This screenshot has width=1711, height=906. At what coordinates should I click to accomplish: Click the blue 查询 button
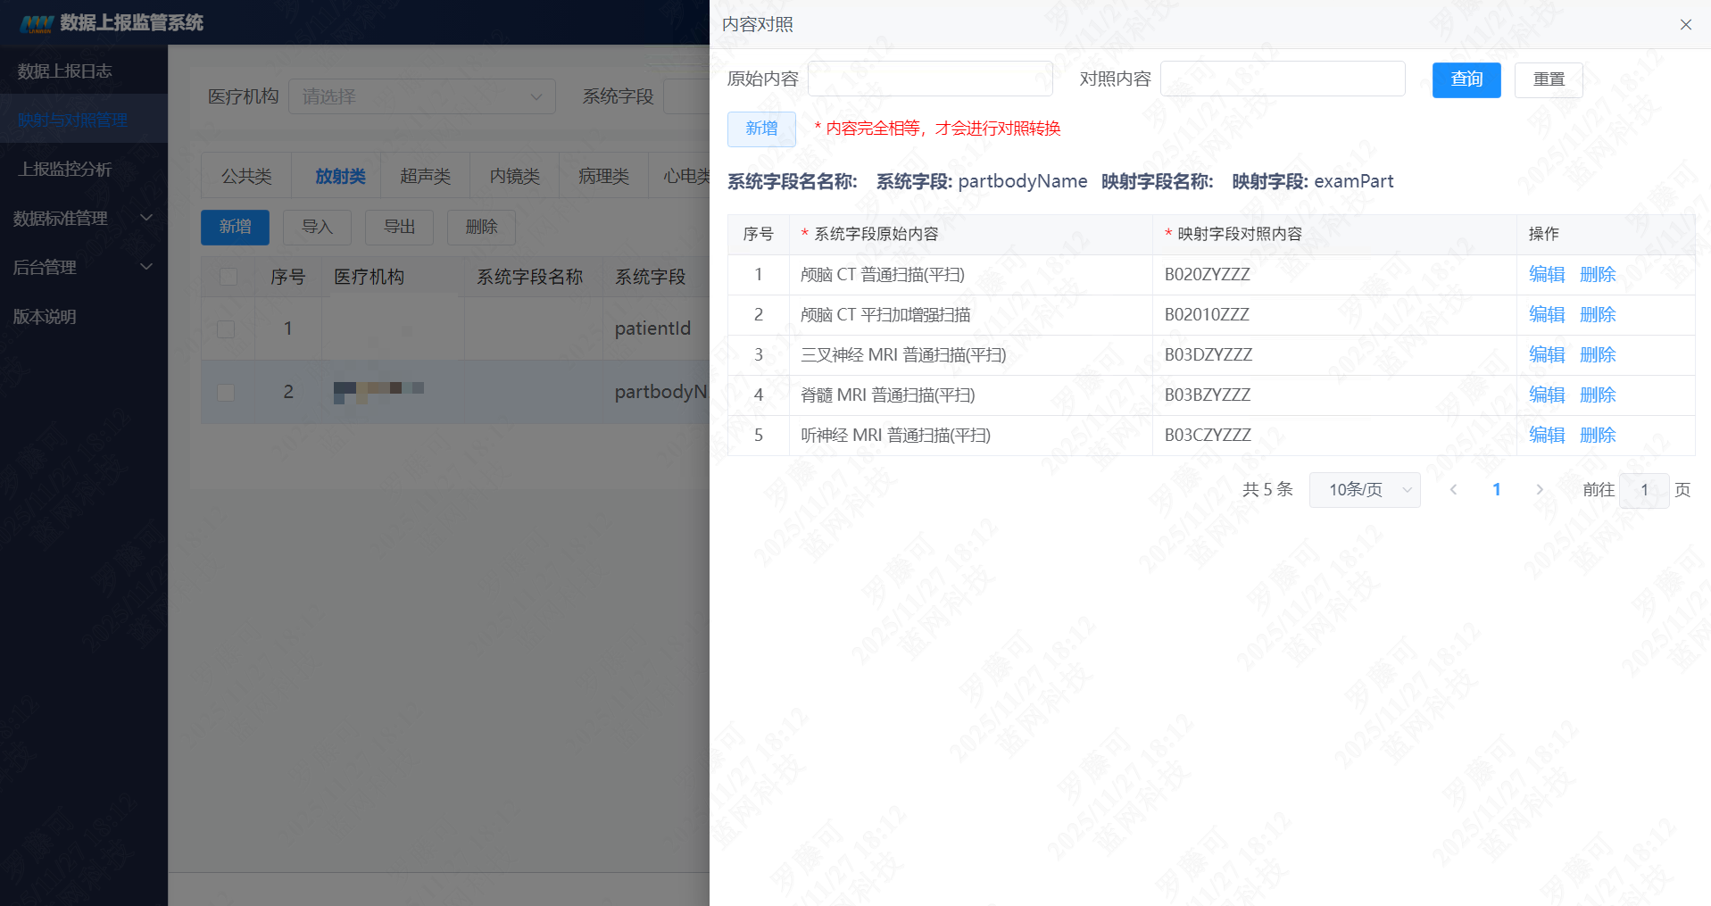1466,80
